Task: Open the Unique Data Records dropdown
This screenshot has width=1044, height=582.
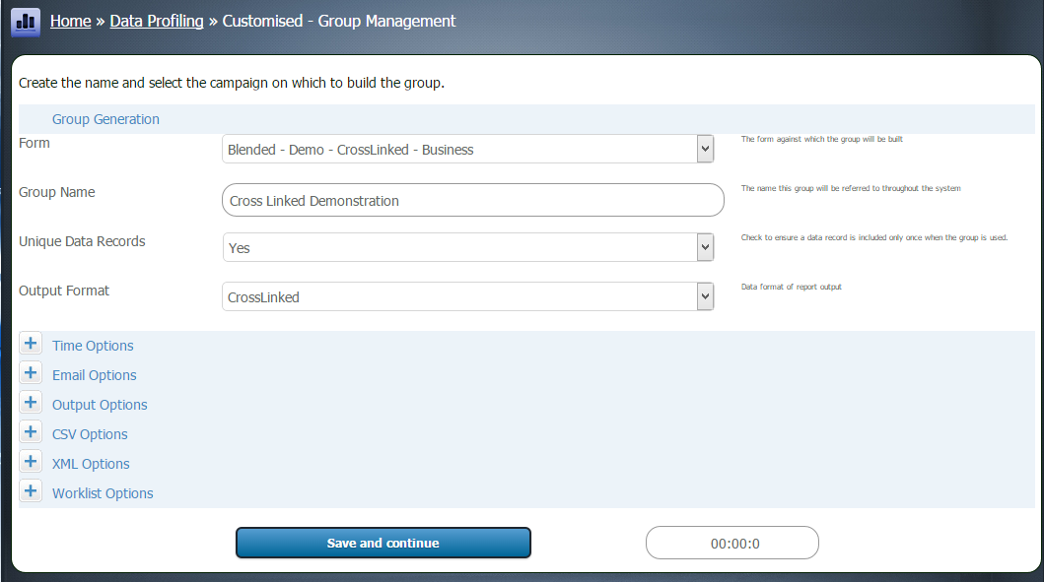Action: click(463, 246)
